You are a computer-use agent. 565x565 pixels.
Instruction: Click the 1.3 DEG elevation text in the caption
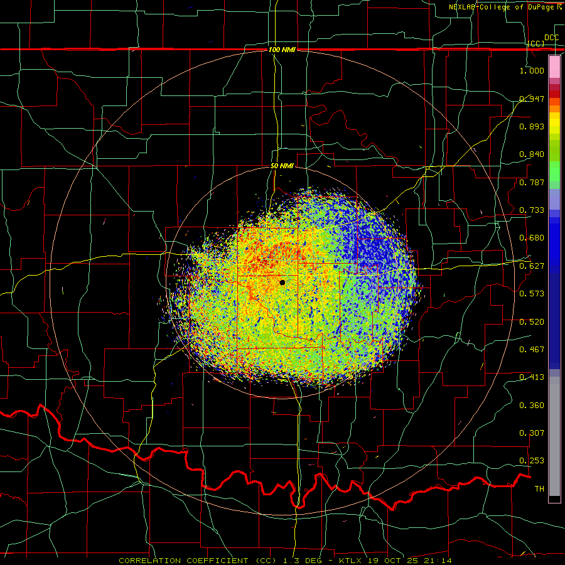(x=302, y=561)
